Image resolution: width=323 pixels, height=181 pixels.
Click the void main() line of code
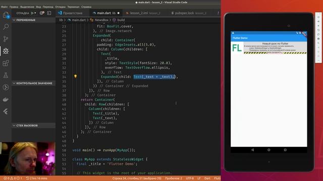coord(104,150)
